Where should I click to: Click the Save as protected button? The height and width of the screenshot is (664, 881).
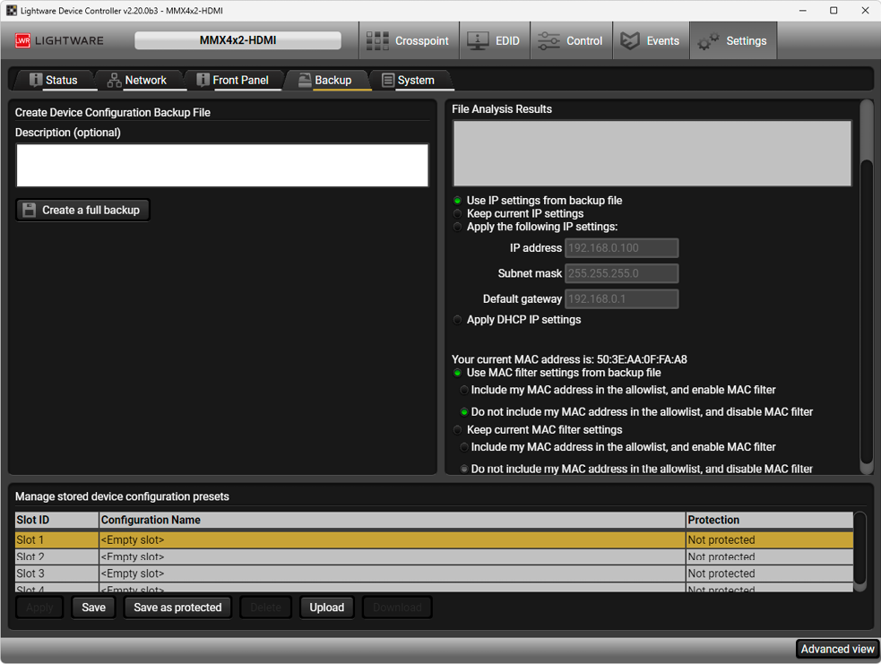(x=177, y=608)
